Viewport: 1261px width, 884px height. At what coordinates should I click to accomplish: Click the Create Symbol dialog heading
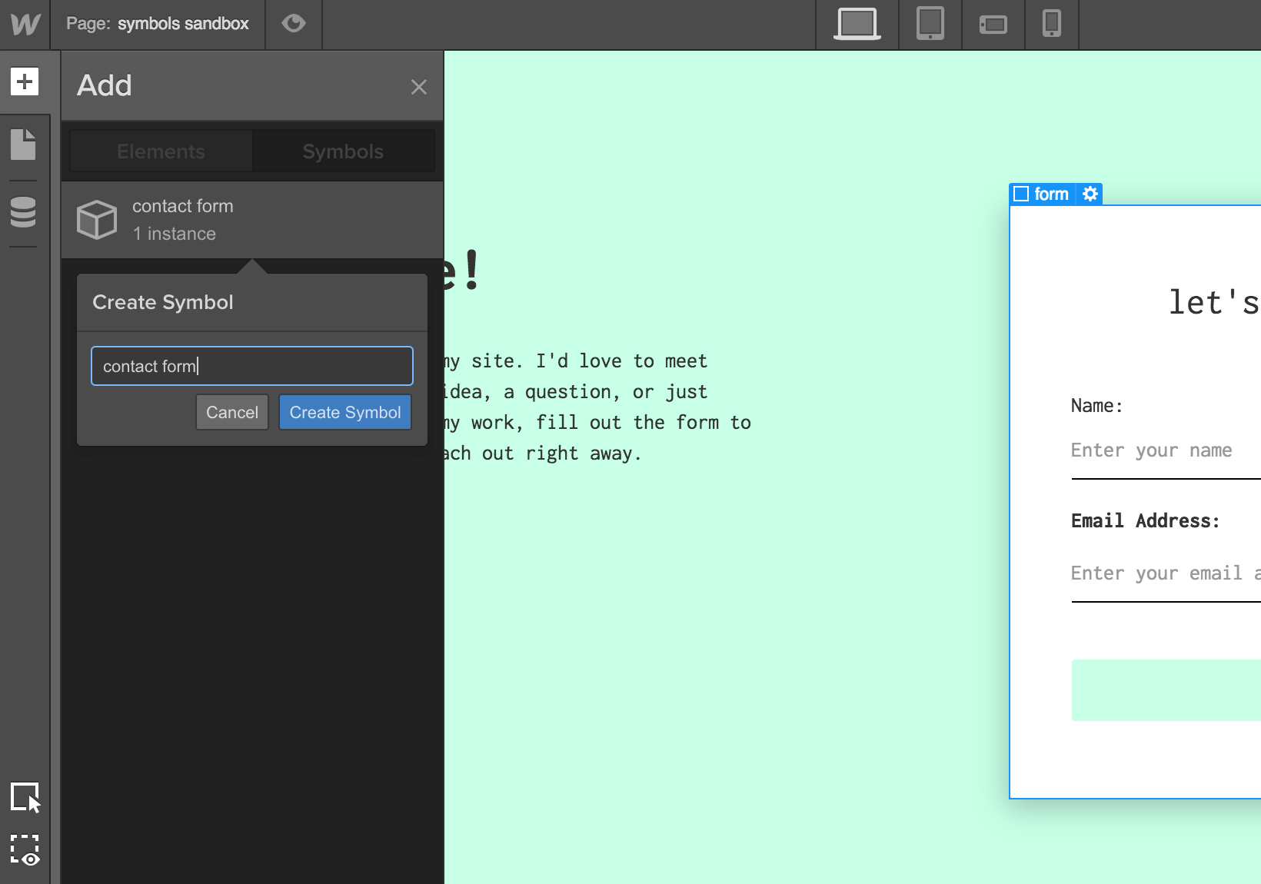(x=163, y=302)
